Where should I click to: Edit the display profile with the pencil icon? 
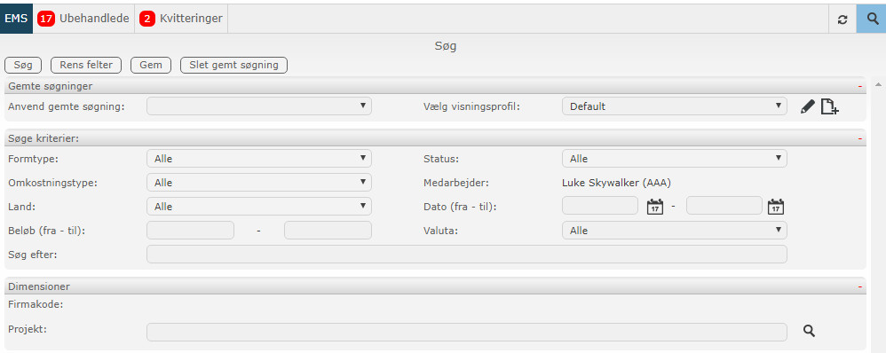pyautogui.click(x=808, y=106)
